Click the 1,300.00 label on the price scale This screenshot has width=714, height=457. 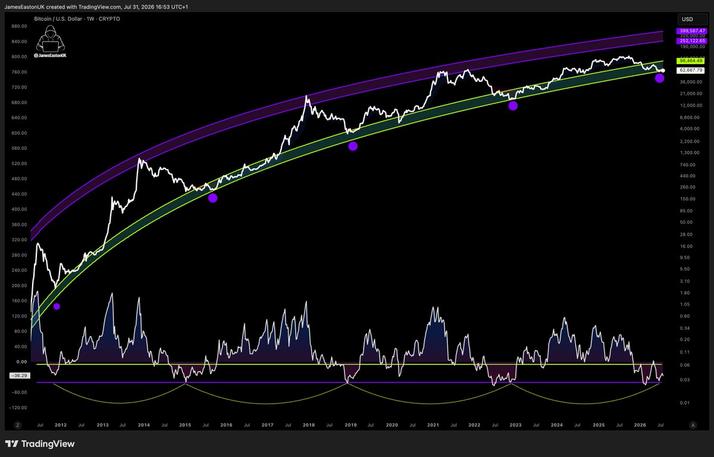(688, 153)
